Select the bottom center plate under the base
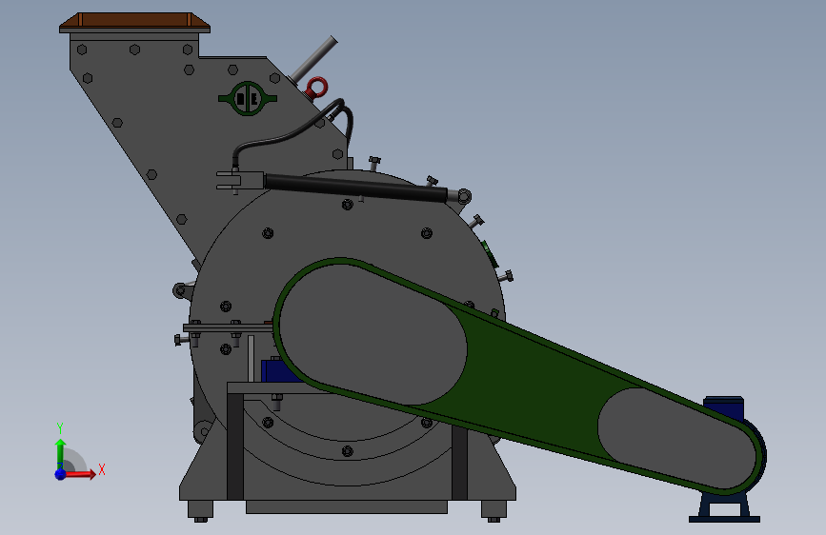 [347, 507]
